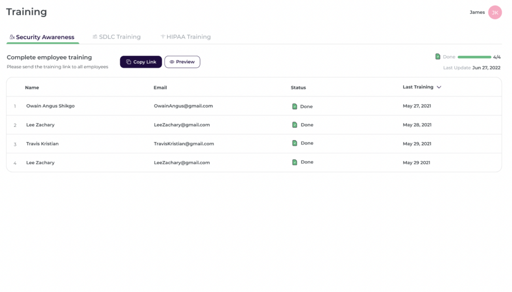The height and width of the screenshot is (292, 512).
Task: Expand the Last Training sort chevron
Action: coord(439,87)
